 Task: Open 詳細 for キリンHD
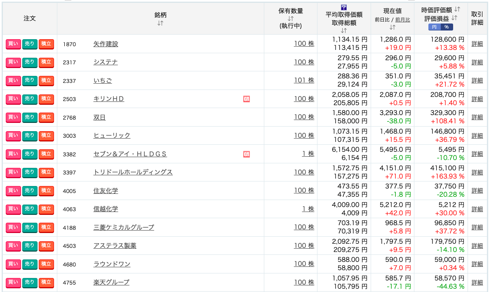click(x=477, y=99)
